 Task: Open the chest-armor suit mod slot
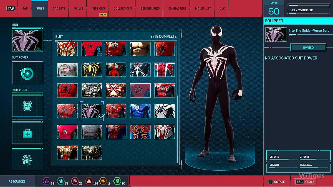pos(27,106)
